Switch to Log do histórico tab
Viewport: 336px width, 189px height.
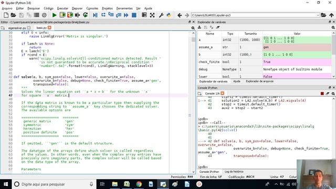point(234,172)
